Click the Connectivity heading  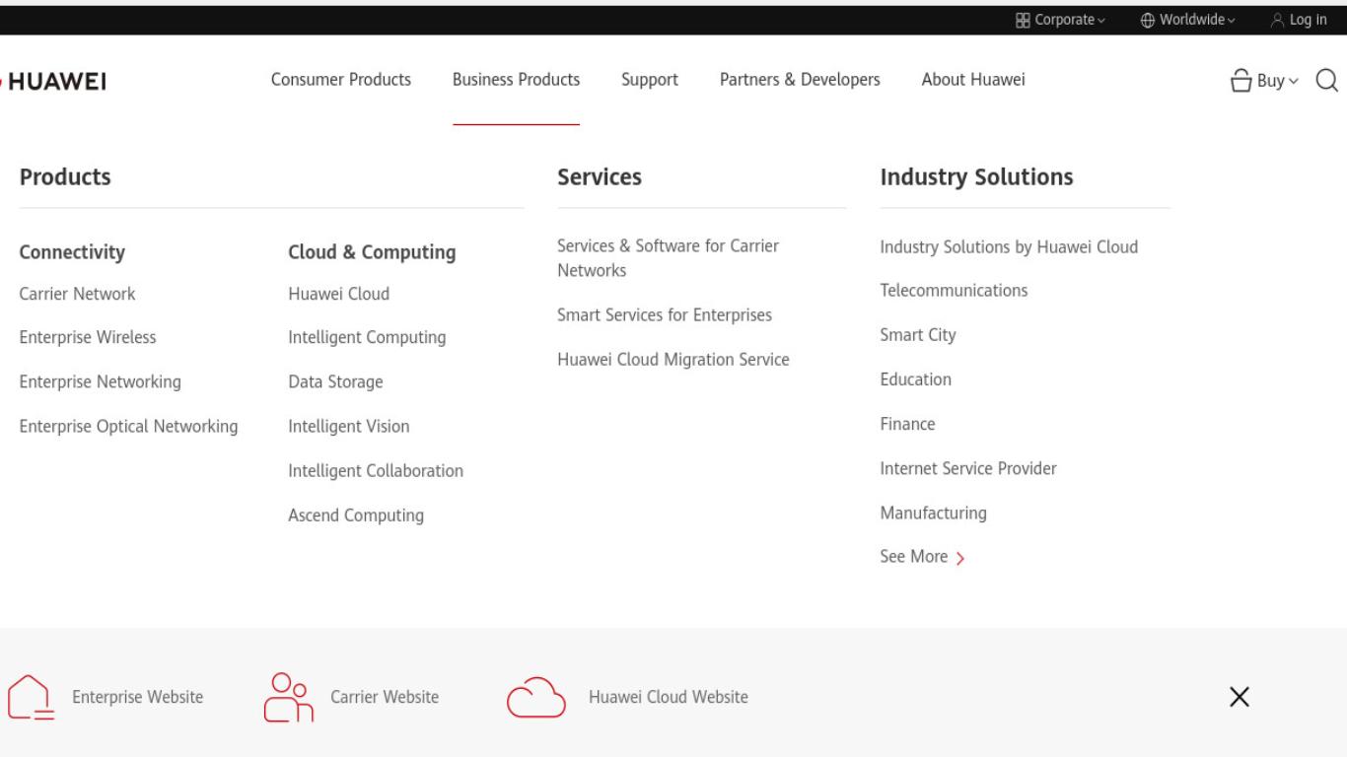click(73, 251)
